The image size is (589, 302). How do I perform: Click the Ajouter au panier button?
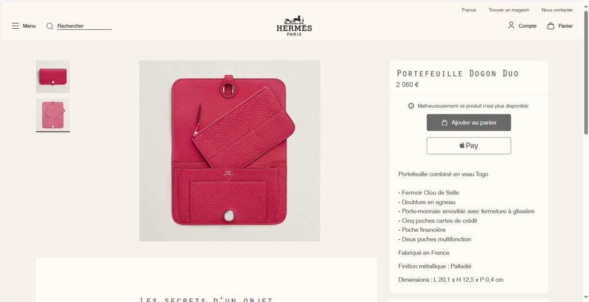(469, 123)
